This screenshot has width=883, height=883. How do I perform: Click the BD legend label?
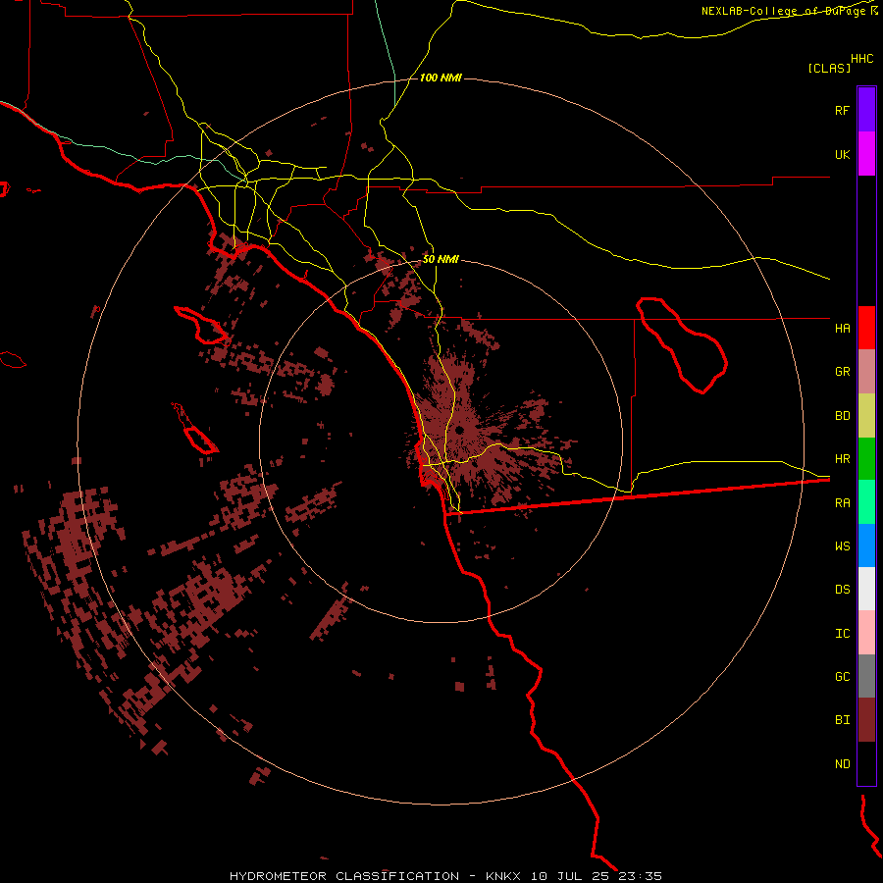(x=842, y=416)
